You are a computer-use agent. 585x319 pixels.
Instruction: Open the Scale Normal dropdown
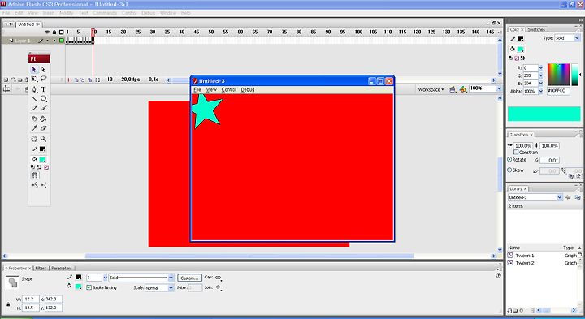click(171, 287)
